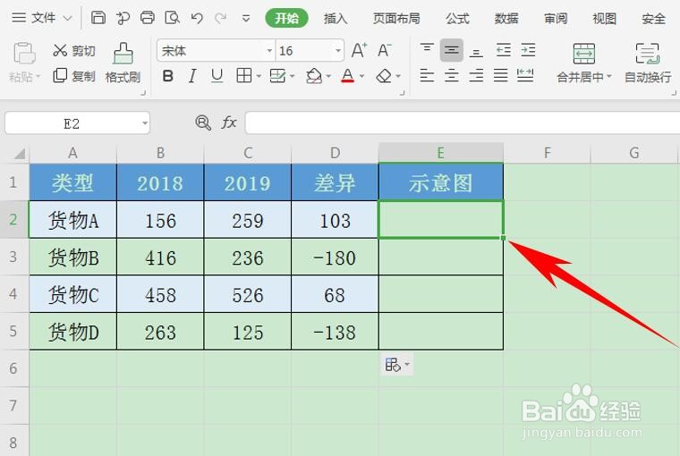Click the 粘贴 Paste clipboard icon
Viewport: 680px width, 456px height.
tap(24, 54)
